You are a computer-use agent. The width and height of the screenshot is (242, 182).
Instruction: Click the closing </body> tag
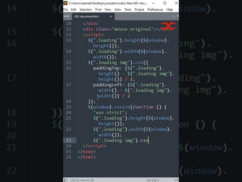point(87,152)
